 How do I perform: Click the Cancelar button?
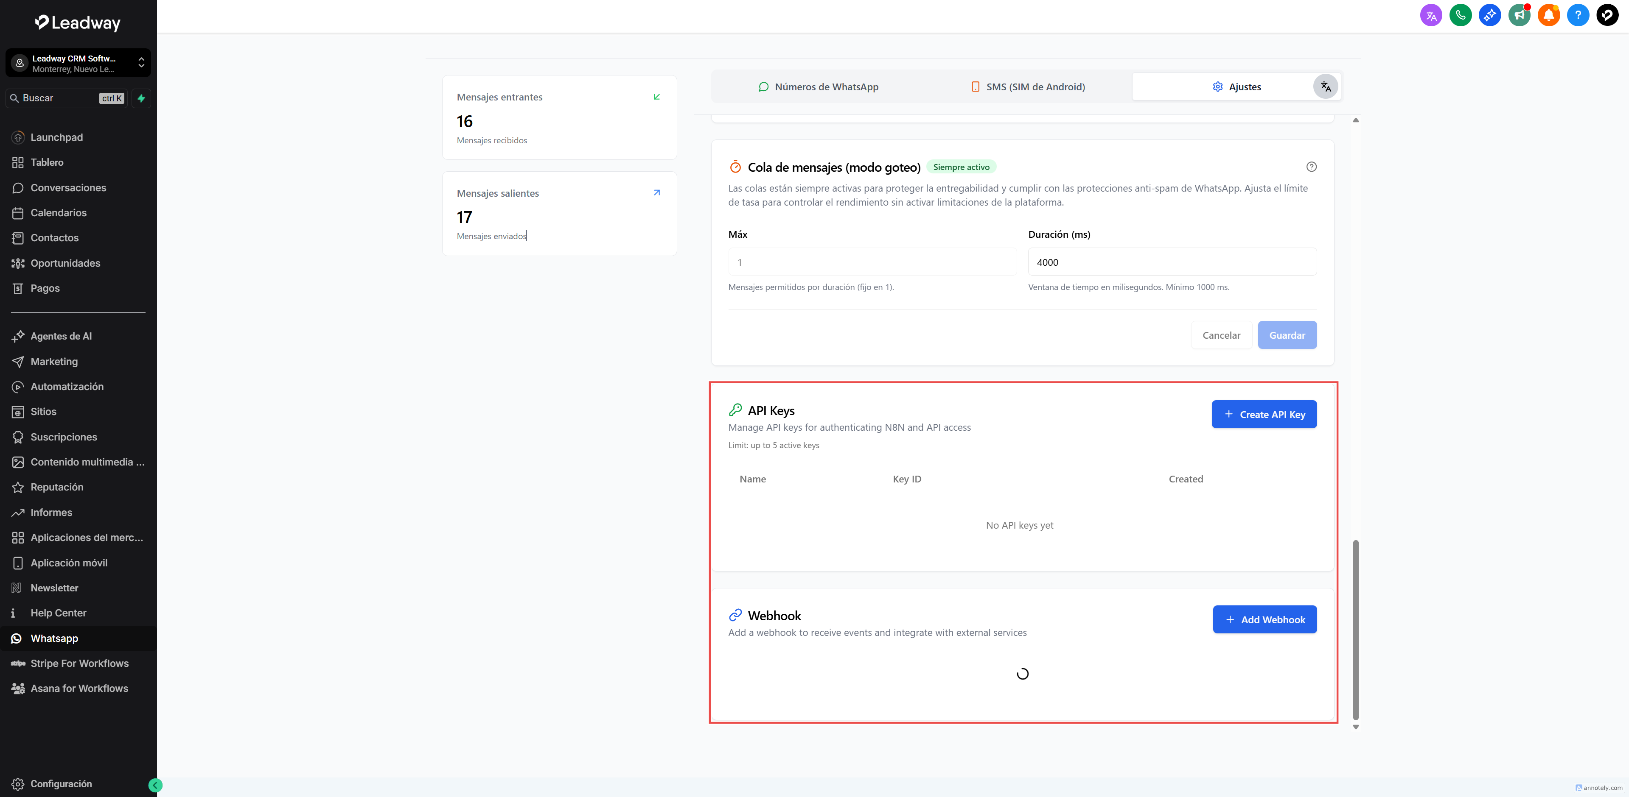point(1220,335)
